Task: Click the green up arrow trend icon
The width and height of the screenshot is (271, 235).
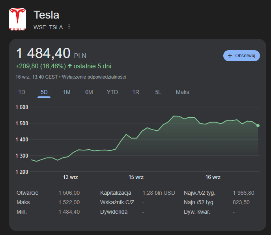Action: point(70,66)
